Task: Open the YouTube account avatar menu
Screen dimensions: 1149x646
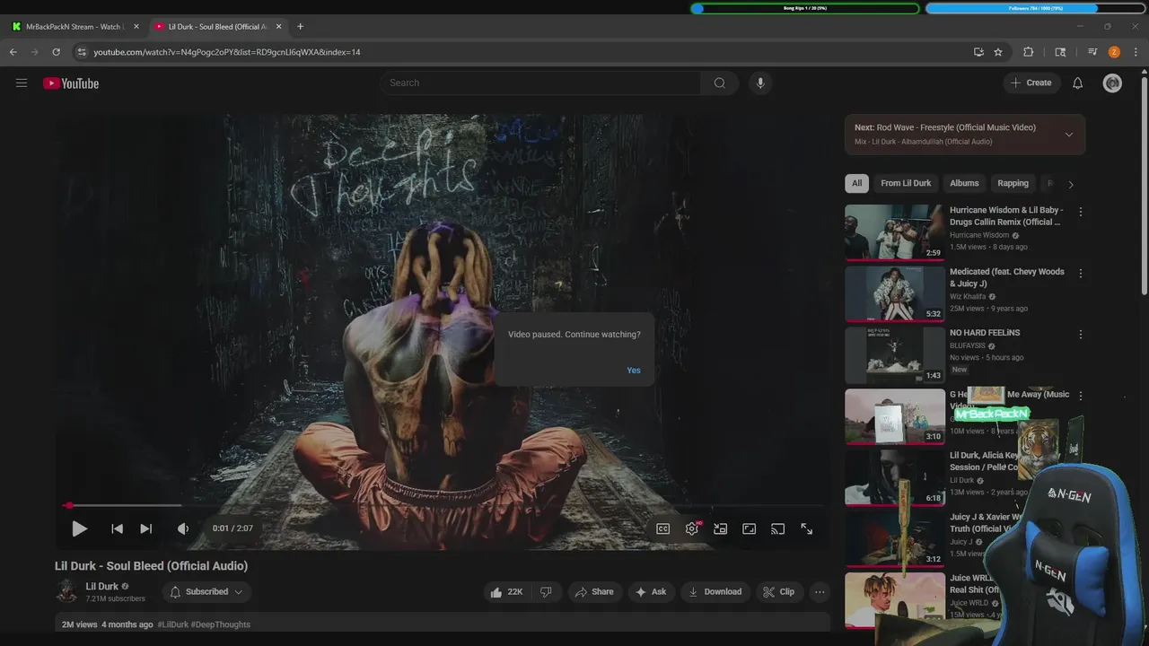Action: (1112, 83)
